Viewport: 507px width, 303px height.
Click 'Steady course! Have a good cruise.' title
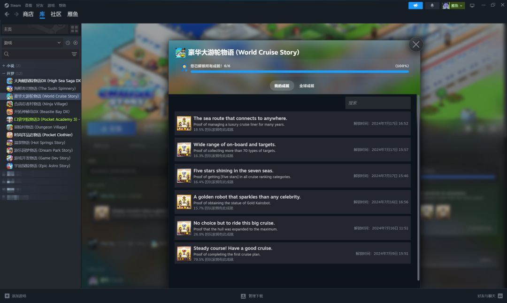(x=233, y=249)
